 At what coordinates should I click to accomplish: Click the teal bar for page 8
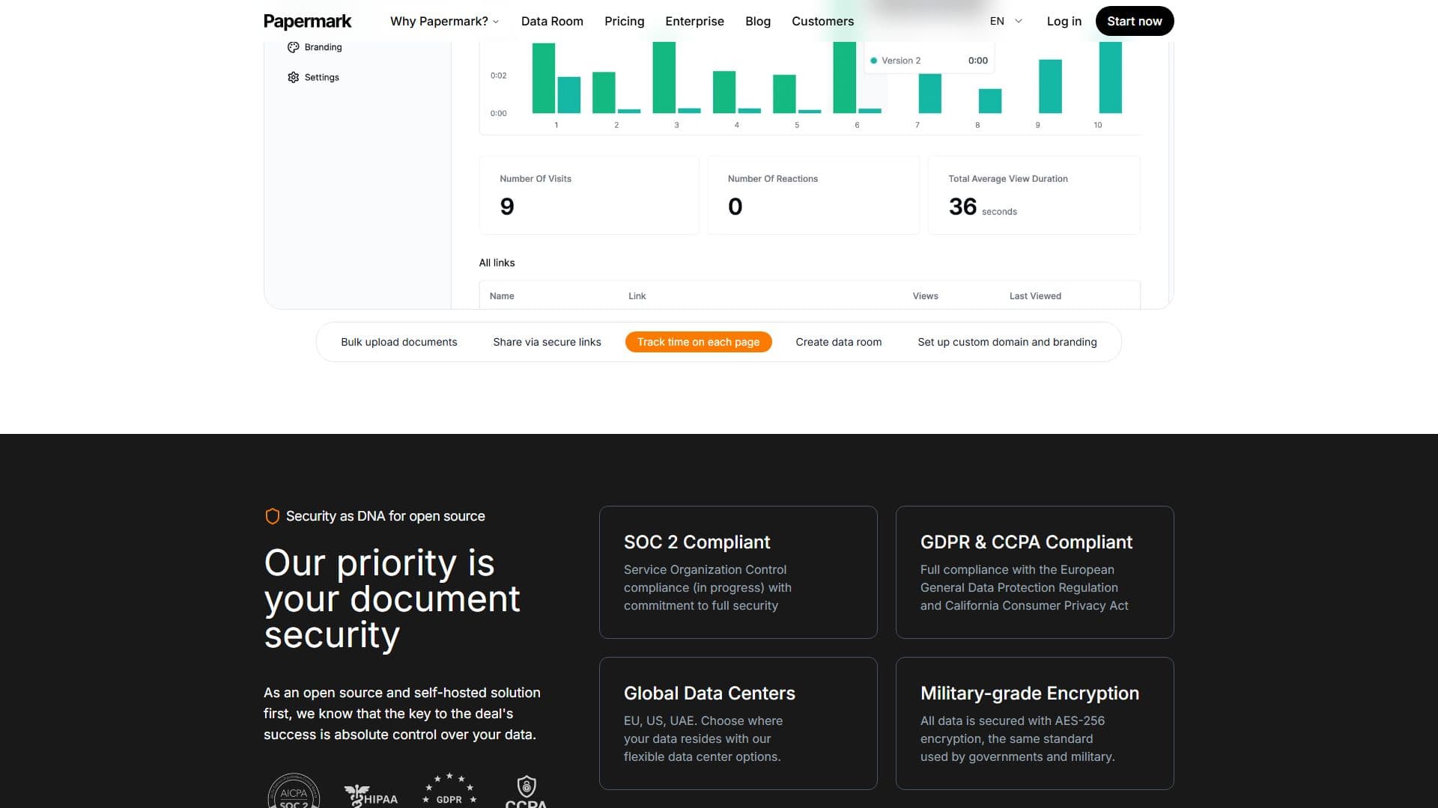click(990, 101)
